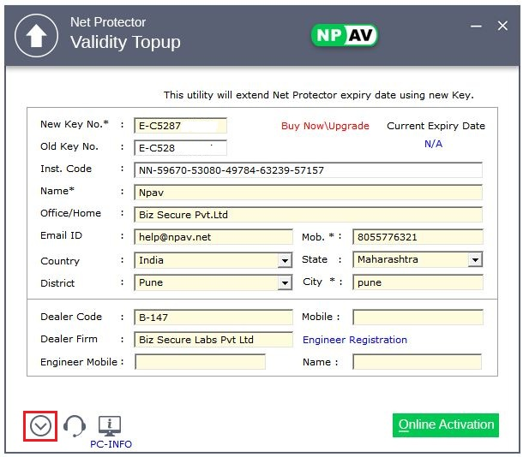Expand the District dropdown
Screen dimensions: 523x457
[285, 283]
